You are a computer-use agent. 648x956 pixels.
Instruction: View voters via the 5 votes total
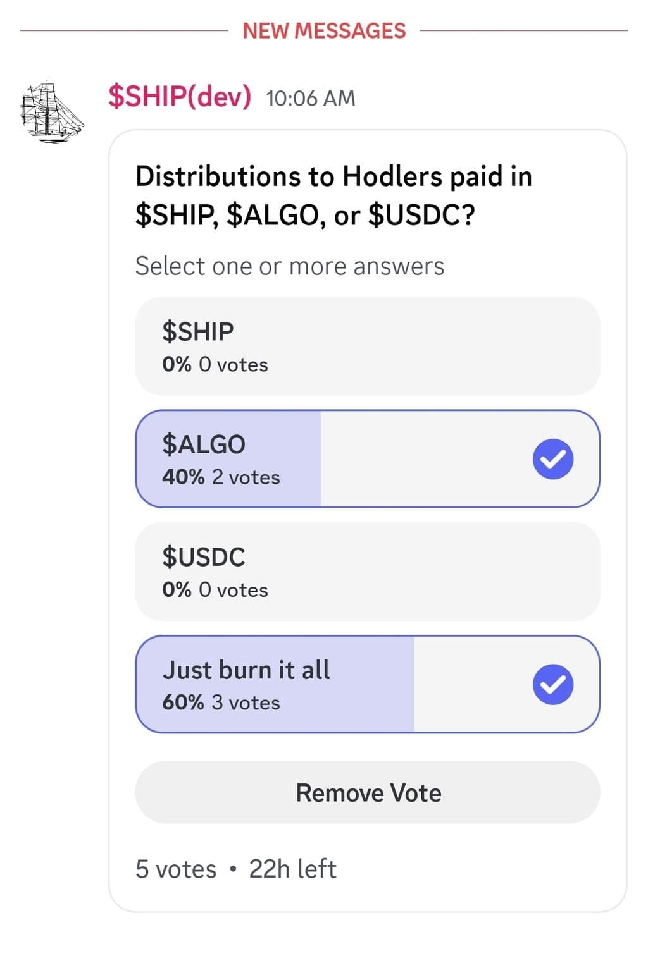[176, 869]
